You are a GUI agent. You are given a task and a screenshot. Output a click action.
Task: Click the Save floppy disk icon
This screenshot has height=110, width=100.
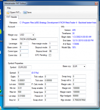tap(25, 12)
